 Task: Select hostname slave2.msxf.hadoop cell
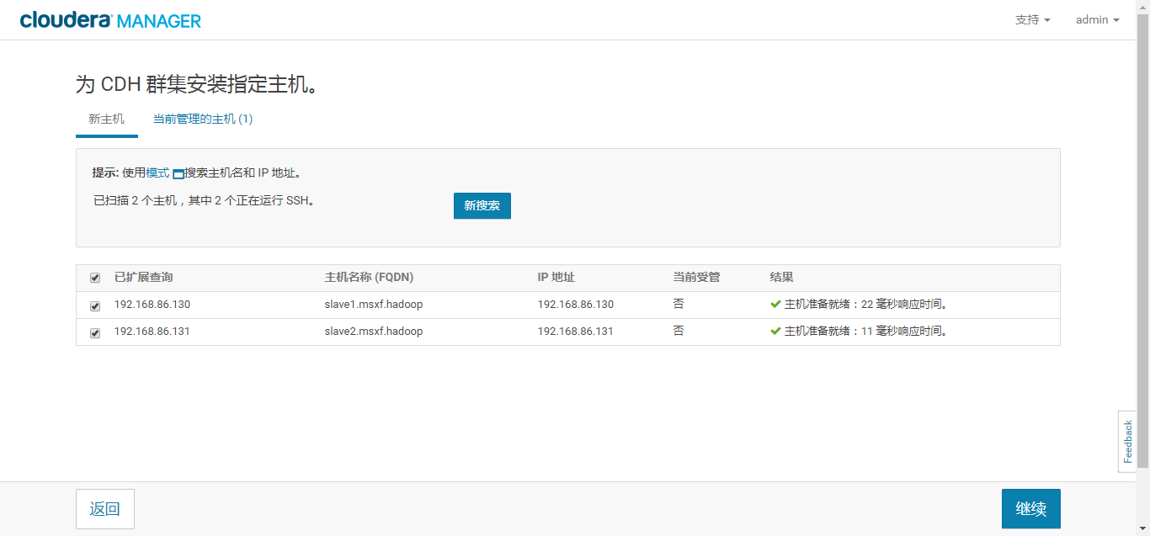[374, 332]
